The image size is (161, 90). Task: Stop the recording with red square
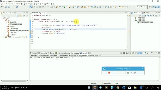tap(109, 73)
